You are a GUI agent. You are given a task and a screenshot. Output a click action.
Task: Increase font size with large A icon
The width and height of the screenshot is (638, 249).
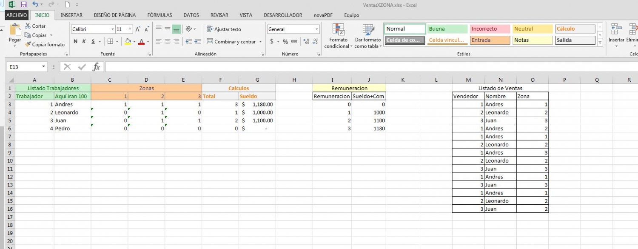click(138, 29)
